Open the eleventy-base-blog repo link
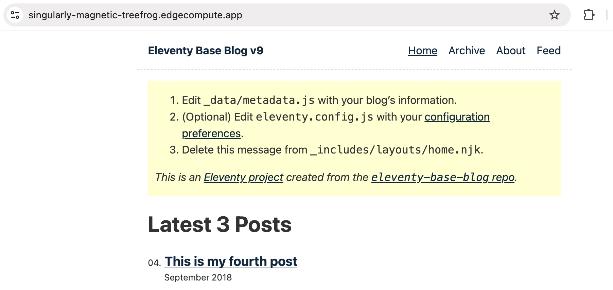 442,177
